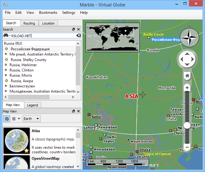Float the Search panel
This screenshot has width=205, height=172.
(74, 29)
